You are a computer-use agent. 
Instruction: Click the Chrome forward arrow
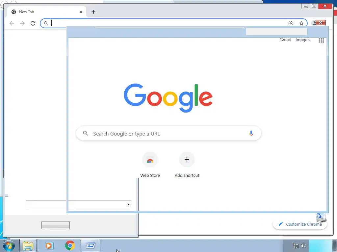pyautogui.click(x=22, y=23)
